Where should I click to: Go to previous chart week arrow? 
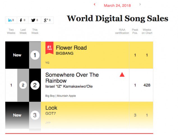(94, 4)
